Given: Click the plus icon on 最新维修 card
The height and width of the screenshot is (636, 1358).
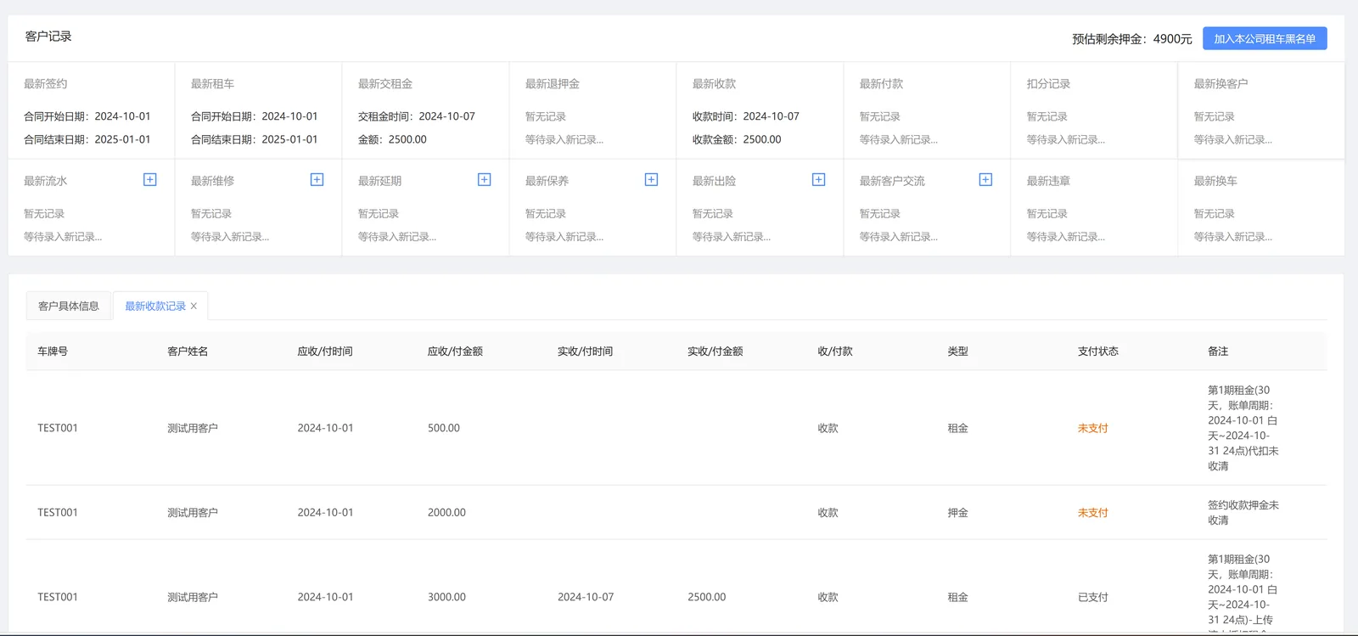Looking at the screenshot, I should tap(317, 179).
